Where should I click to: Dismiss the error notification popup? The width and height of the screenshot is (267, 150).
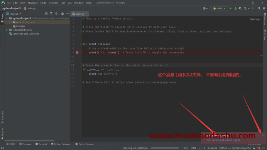(263, 135)
